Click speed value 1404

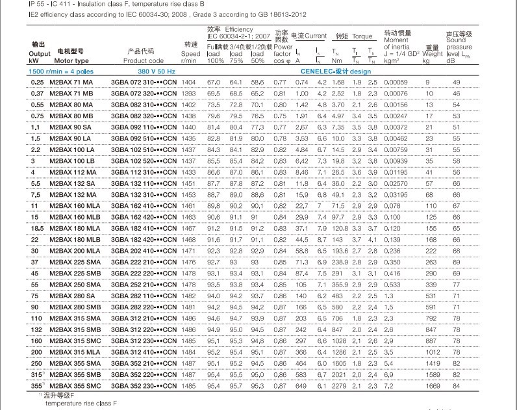click(x=188, y=83)
